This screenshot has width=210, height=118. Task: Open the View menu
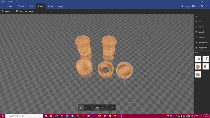point(50,6)
